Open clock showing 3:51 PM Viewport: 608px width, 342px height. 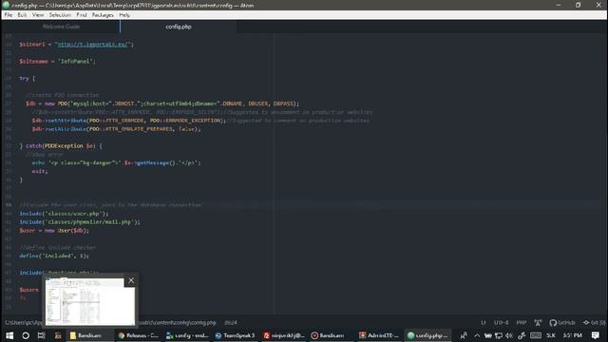(x=572, y=335)
